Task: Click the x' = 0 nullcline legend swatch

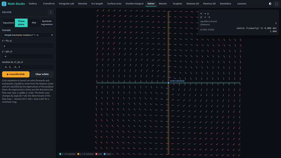Action: (60, 154)
